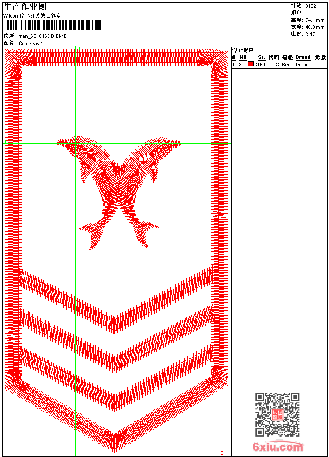Click the 元素 column header
Image resolution: width=329 pixels, height=457 pixels.
pyautogui.click(x=320, y=57)
